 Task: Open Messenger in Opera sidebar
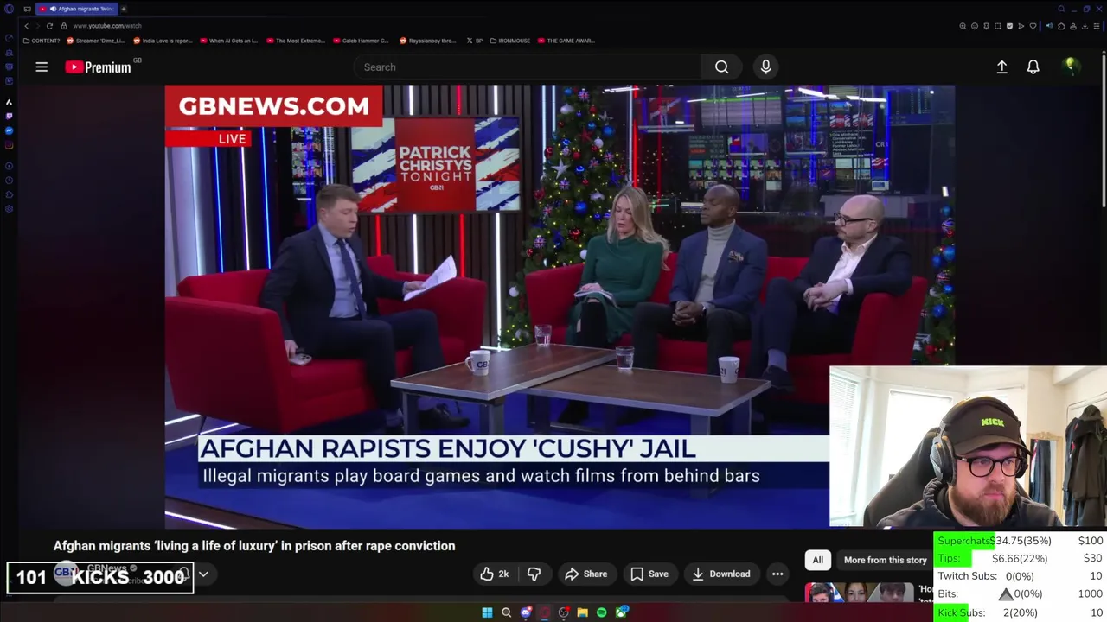[x=9, y=130]
